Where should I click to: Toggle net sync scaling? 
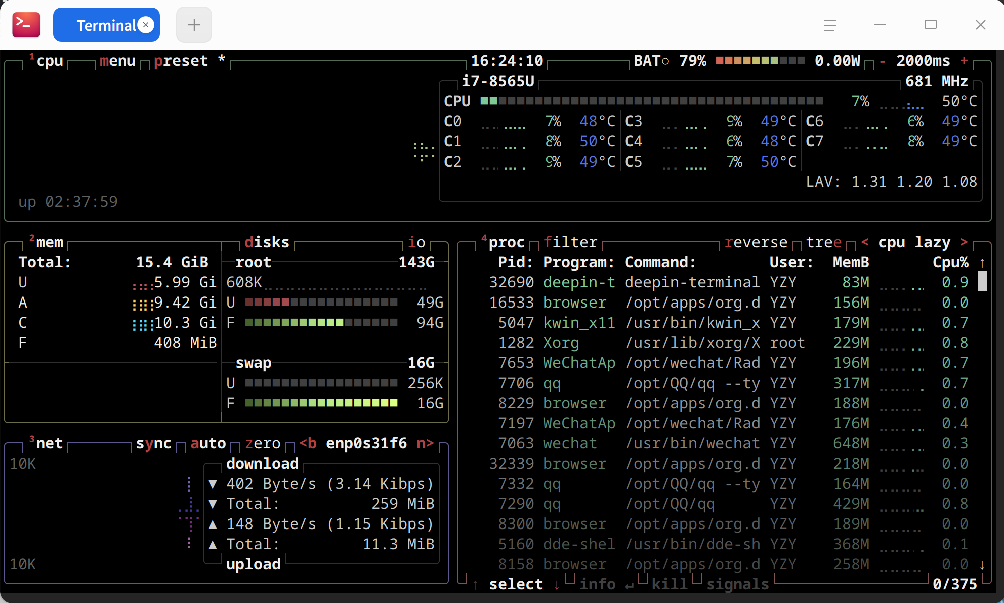[x=153, y=443]
